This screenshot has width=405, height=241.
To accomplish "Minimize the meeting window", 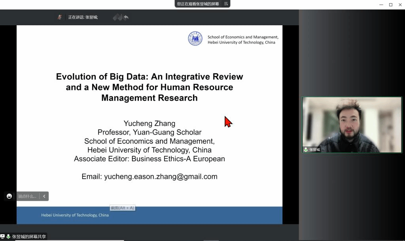I will pyautogui.click(x=381, y=4).
